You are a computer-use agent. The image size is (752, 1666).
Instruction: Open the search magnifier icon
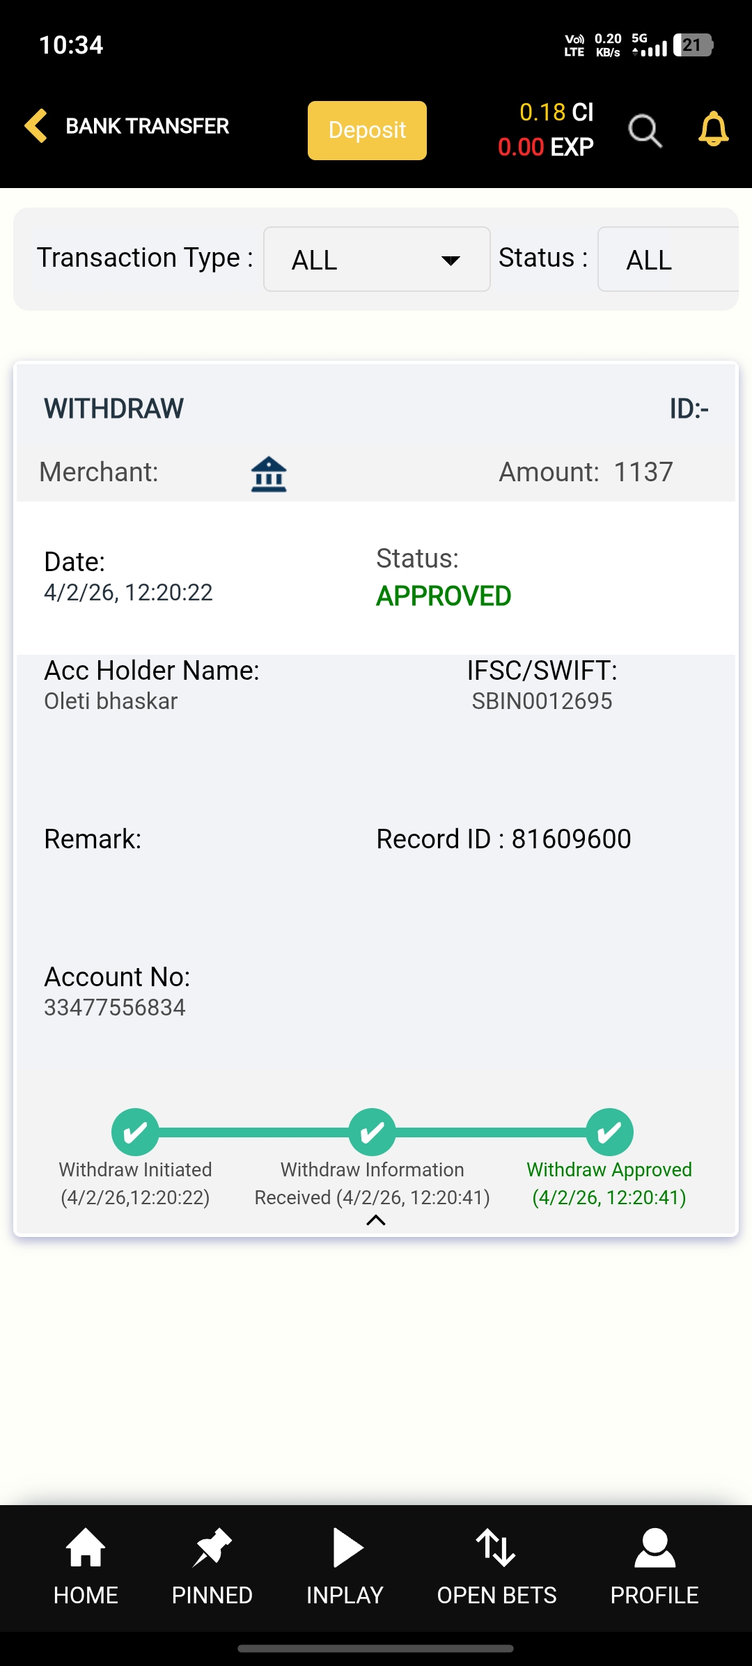tap(645, 130)
